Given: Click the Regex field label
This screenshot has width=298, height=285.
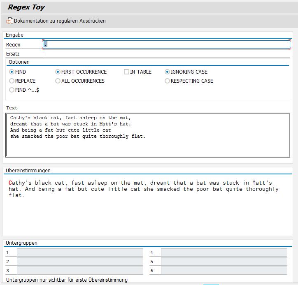Looking at the screenshot, I should [x=13, y=45].
